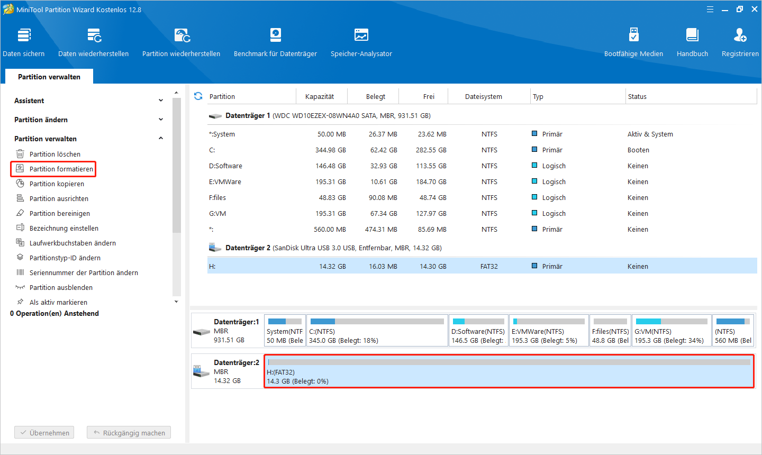Click the Partition formatieren icon
Viewport: 762px width, 455px height.
pyautogui.click(x=20, y=169)
